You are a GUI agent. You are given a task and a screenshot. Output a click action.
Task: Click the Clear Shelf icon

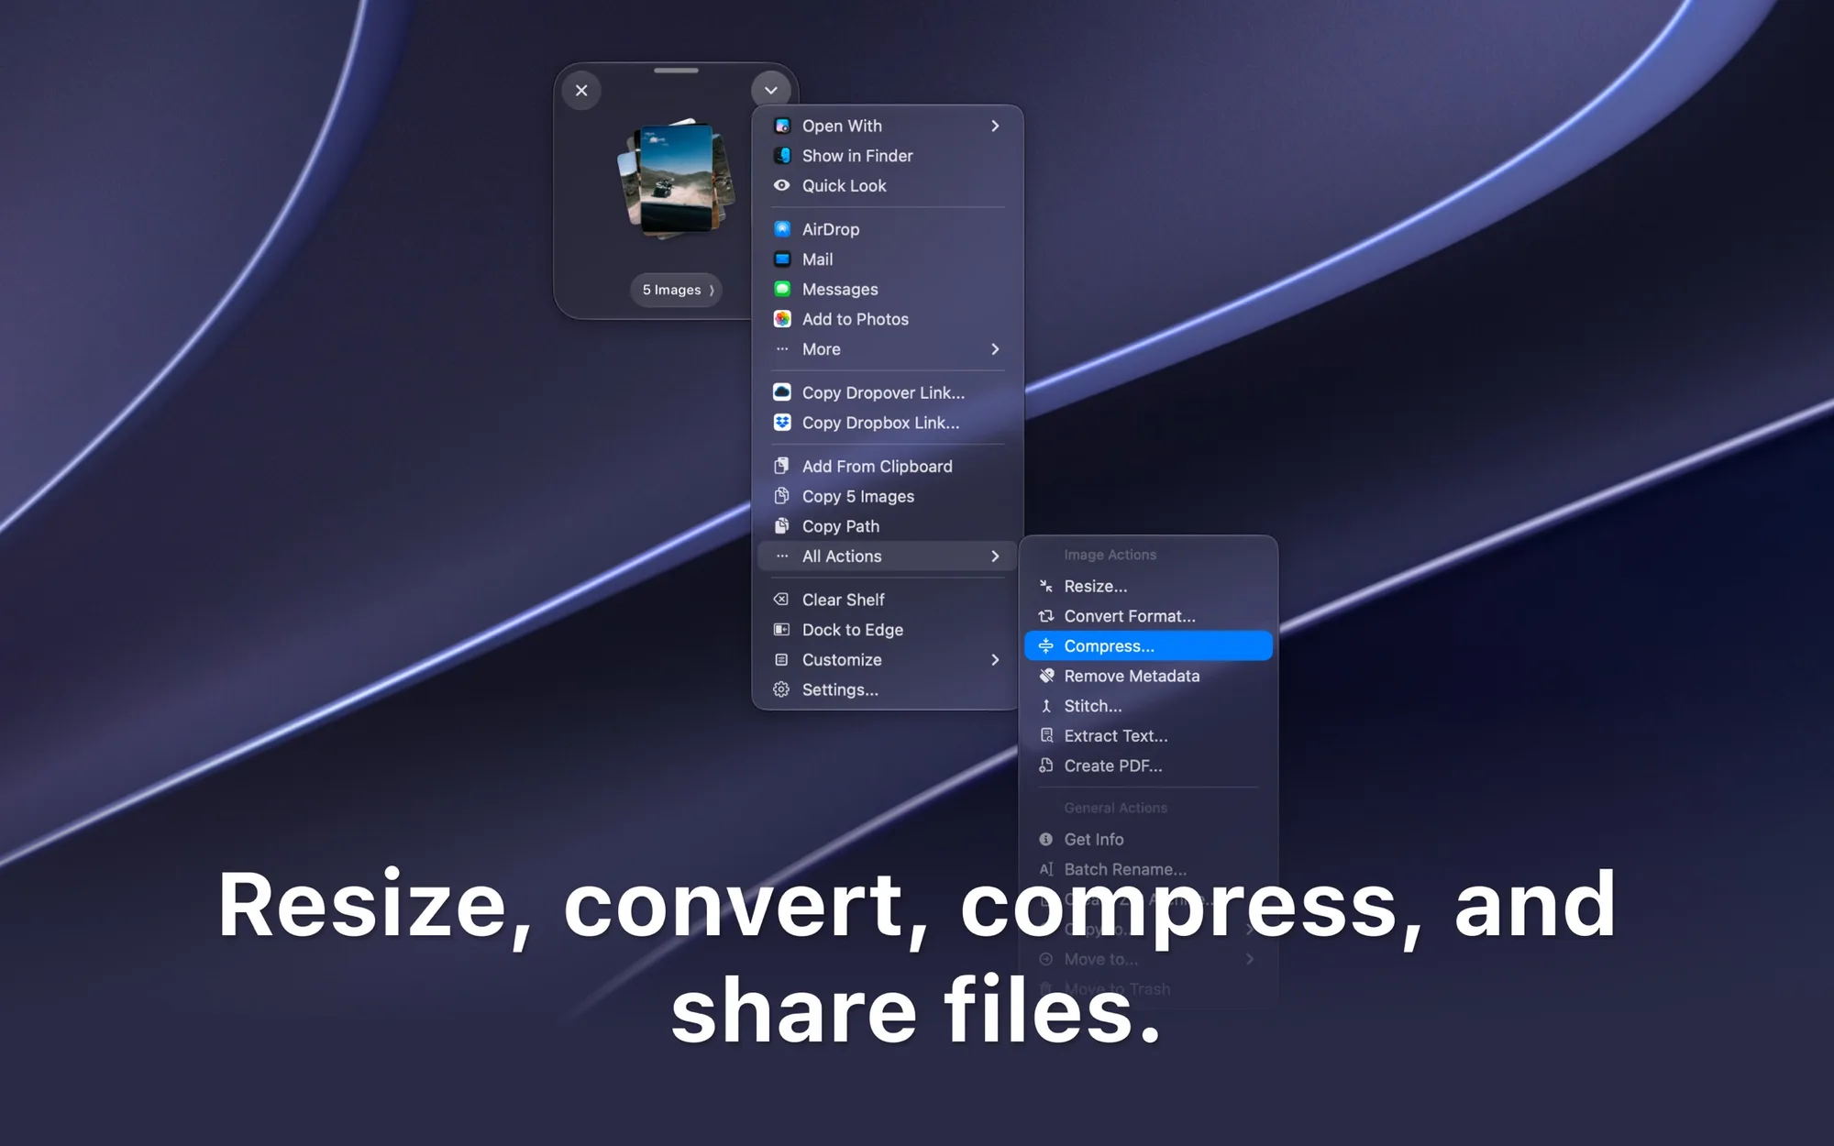tap(781, 600)
